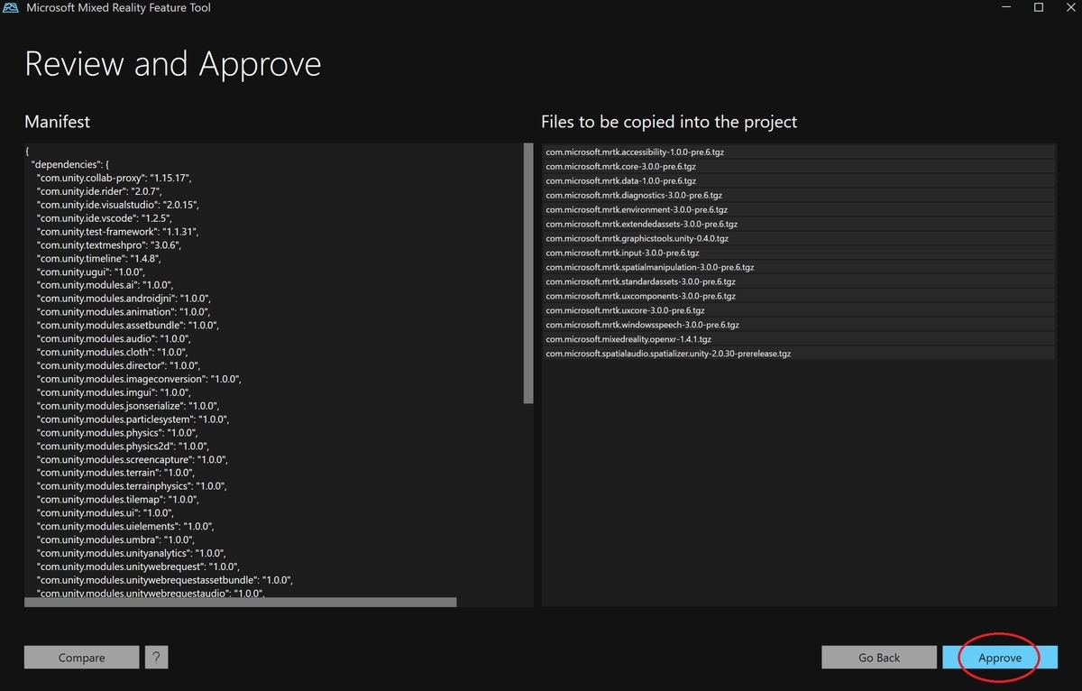Click the com.unity.modules.unitywebrequestassetbundle line
The height and width of the screenshot is (691, 1082).
pyautogui.click(x=165, y=579)
